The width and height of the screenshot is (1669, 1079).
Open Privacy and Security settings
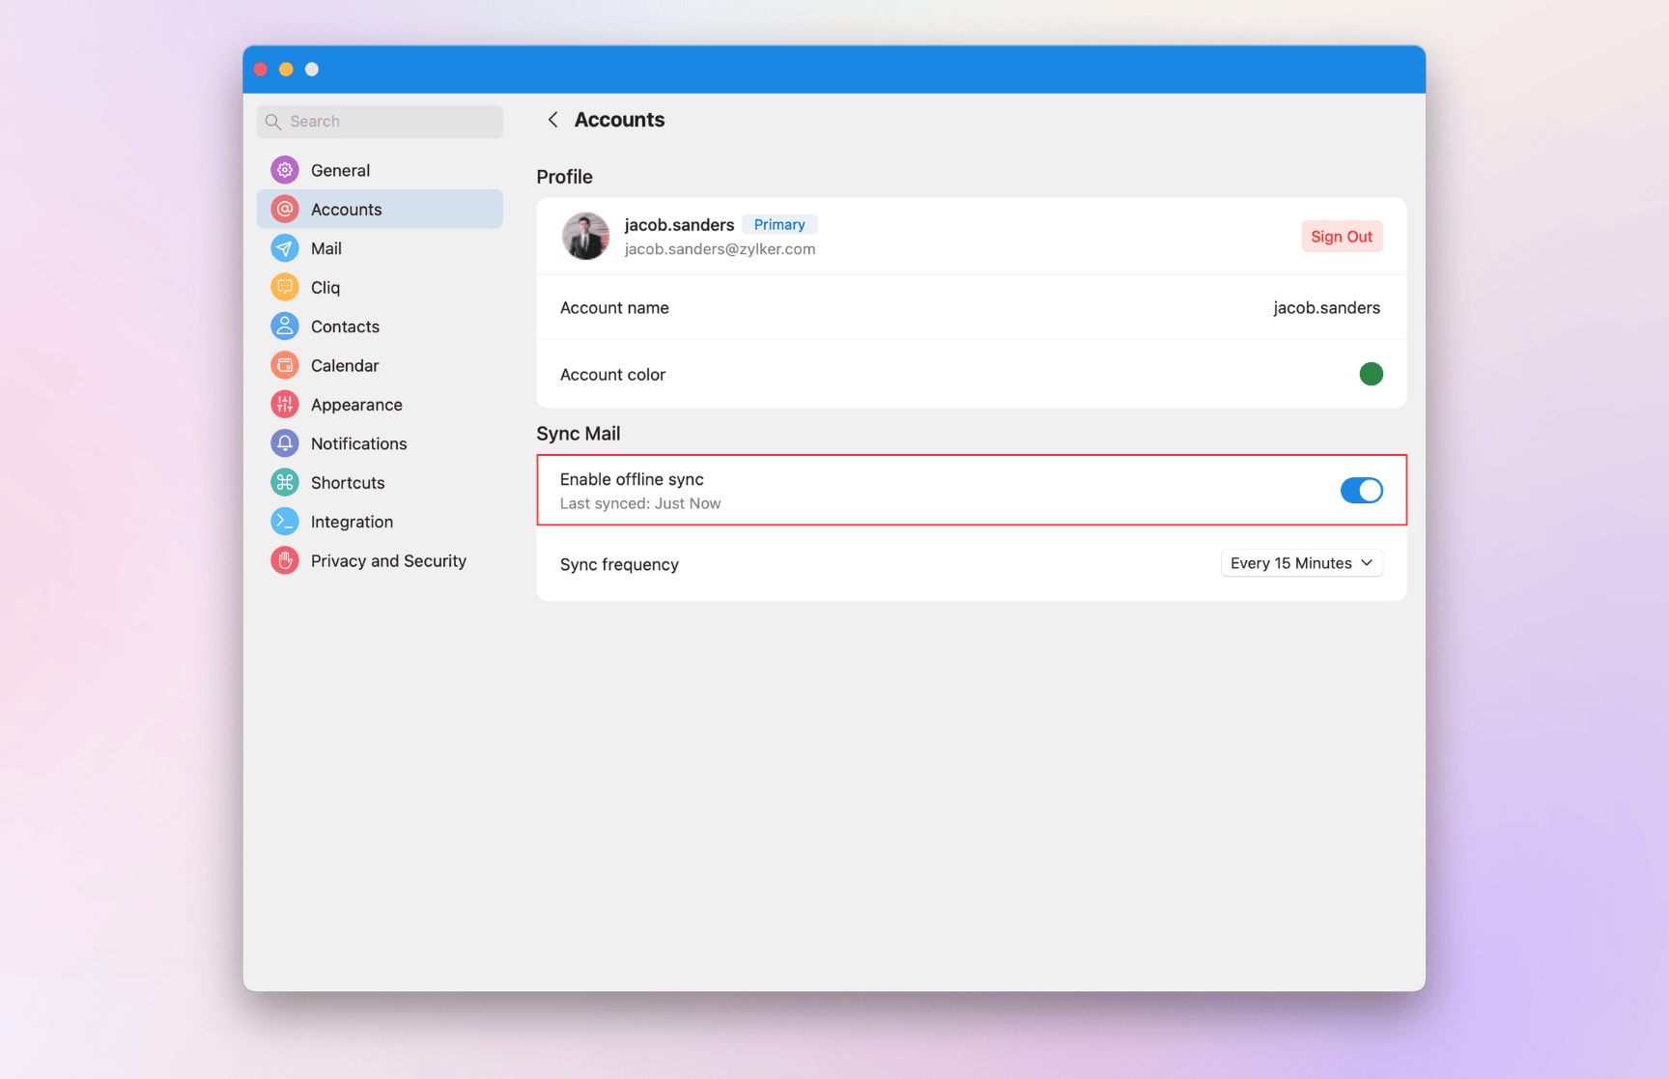tap(381, 560)
